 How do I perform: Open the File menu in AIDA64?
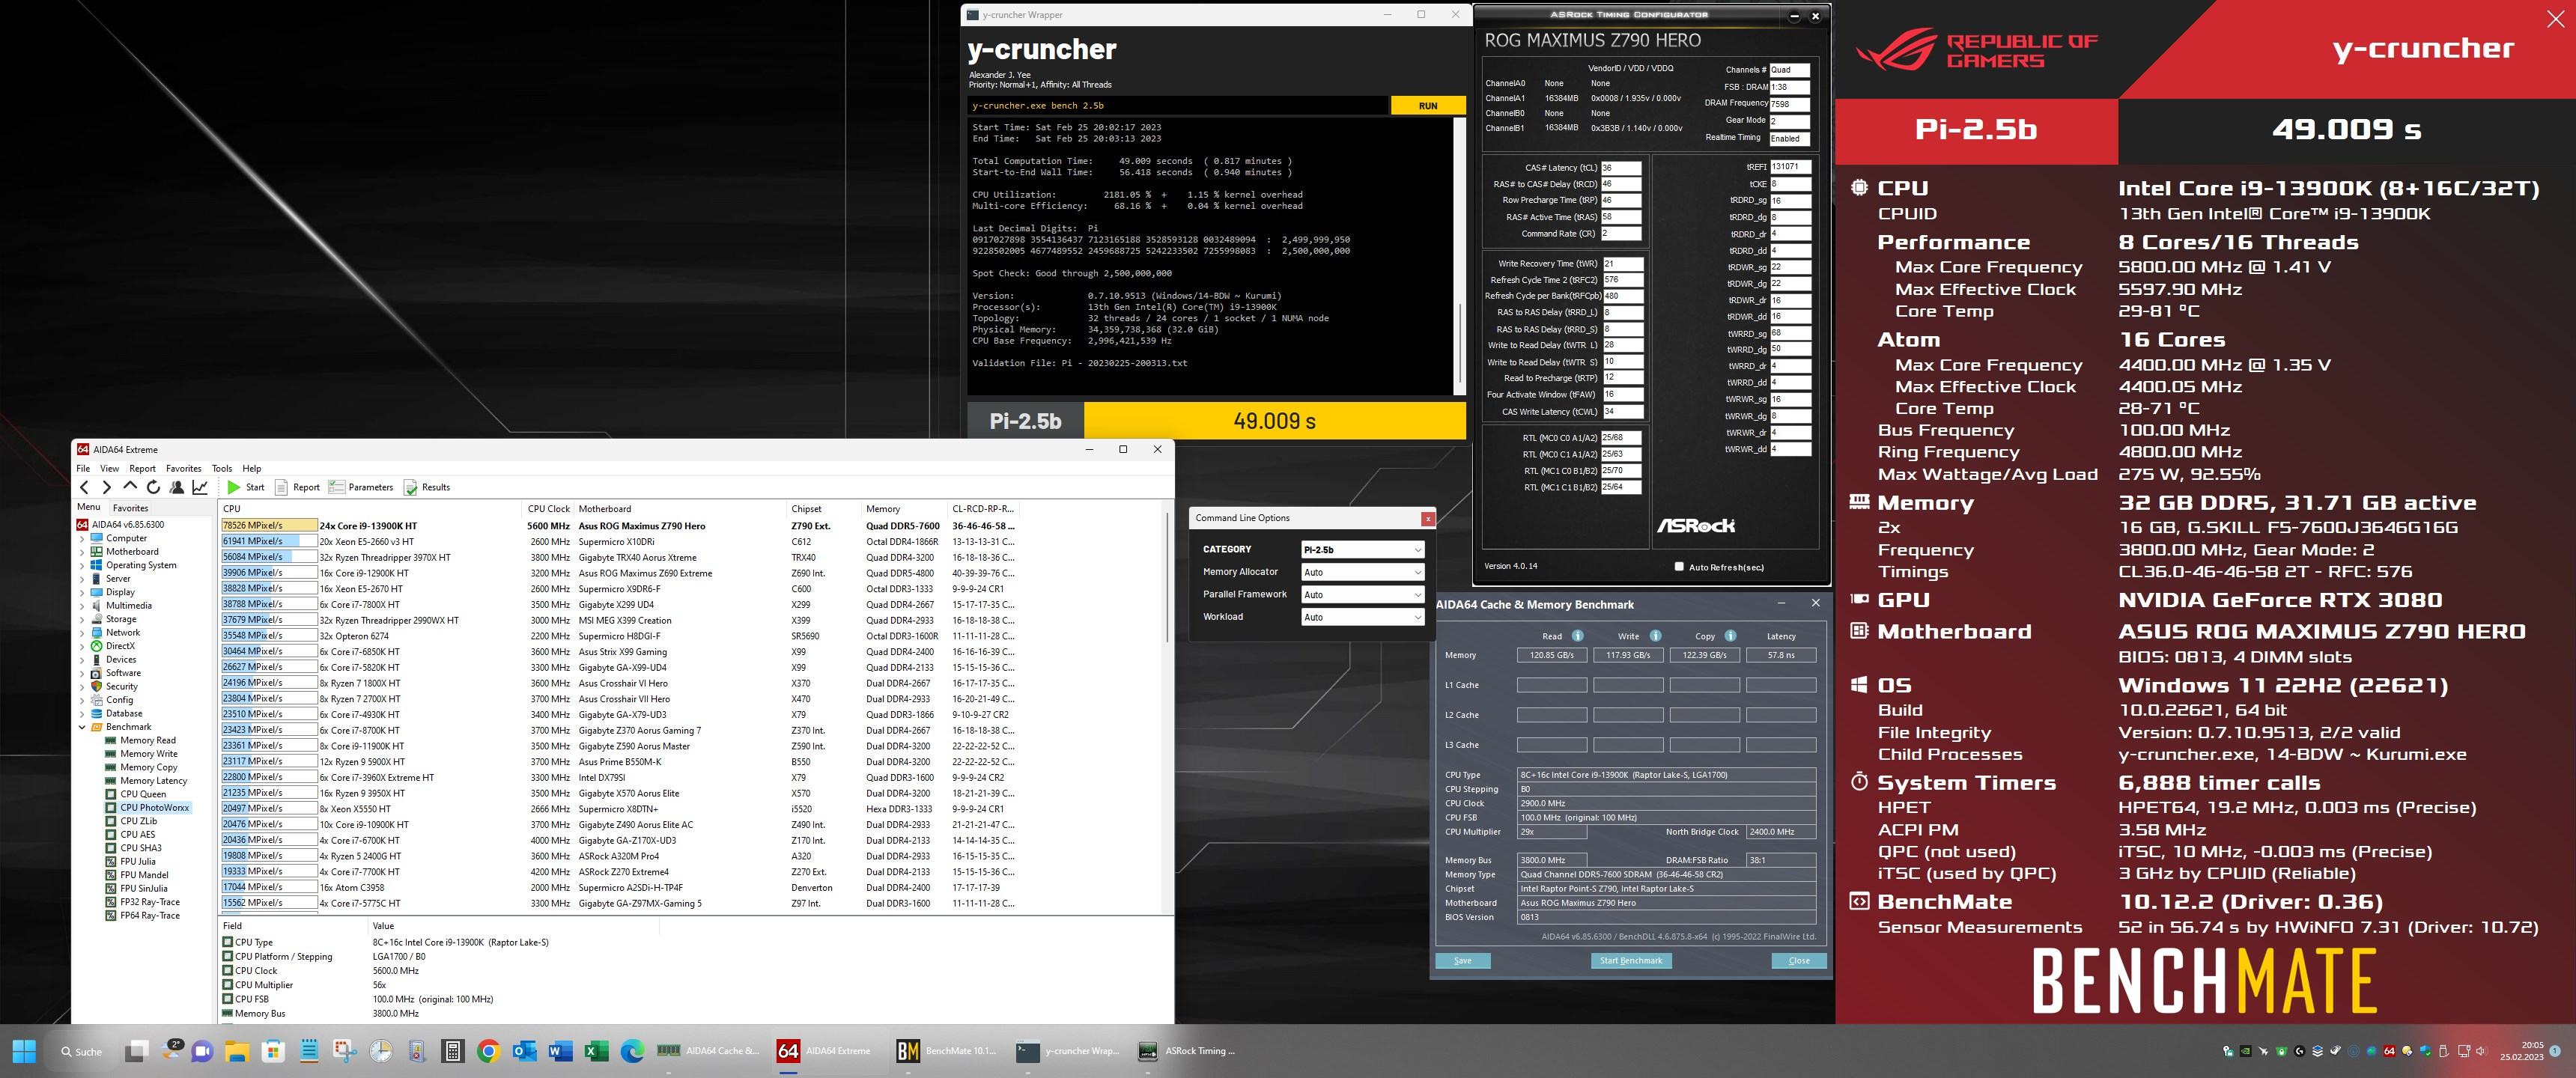83,468
